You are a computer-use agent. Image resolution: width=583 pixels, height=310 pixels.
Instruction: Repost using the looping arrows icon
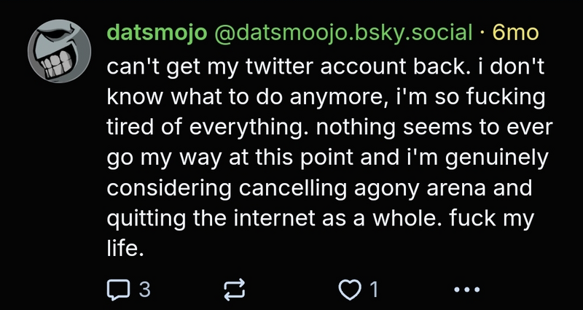tap(235, 290)
